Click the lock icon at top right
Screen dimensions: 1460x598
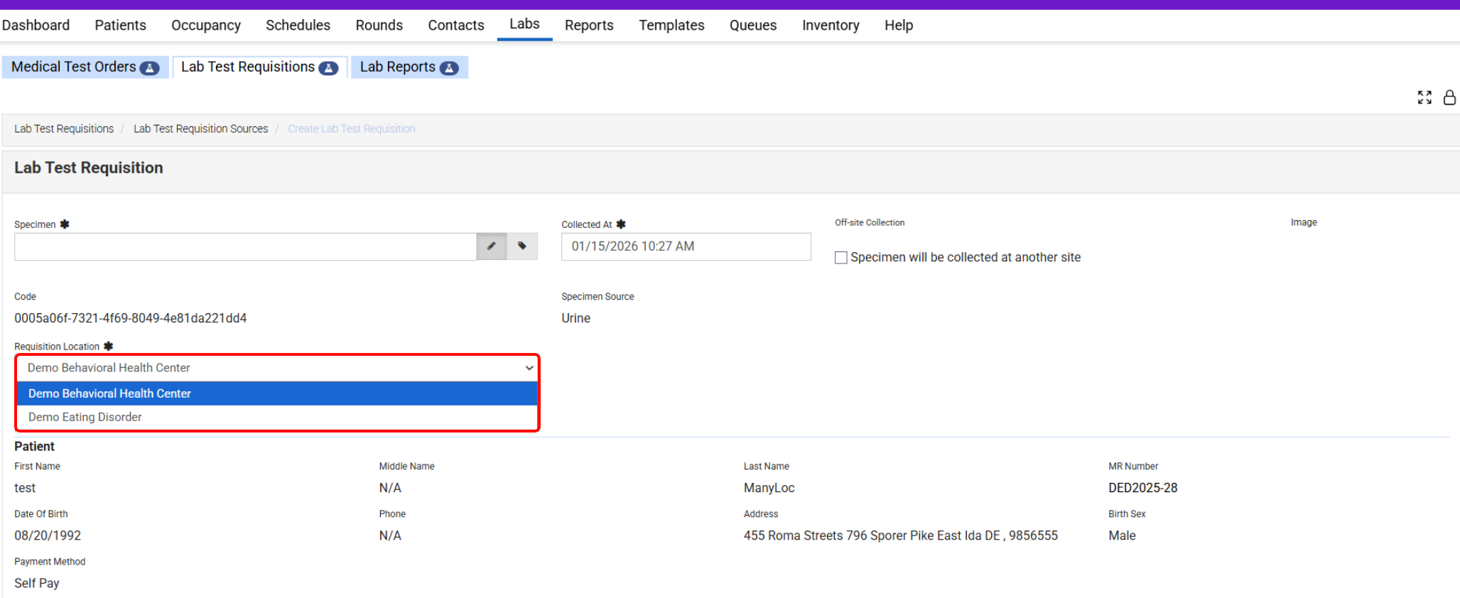pos(1449,97)
